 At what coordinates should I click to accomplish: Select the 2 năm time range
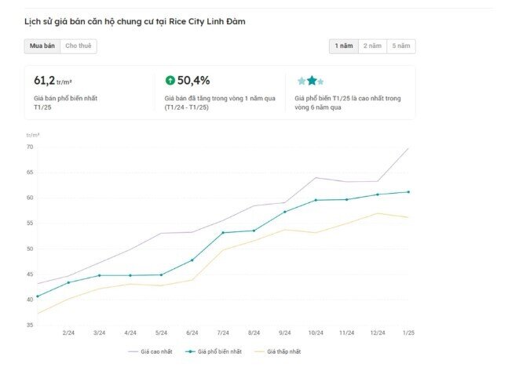click(x=373, y=46)
